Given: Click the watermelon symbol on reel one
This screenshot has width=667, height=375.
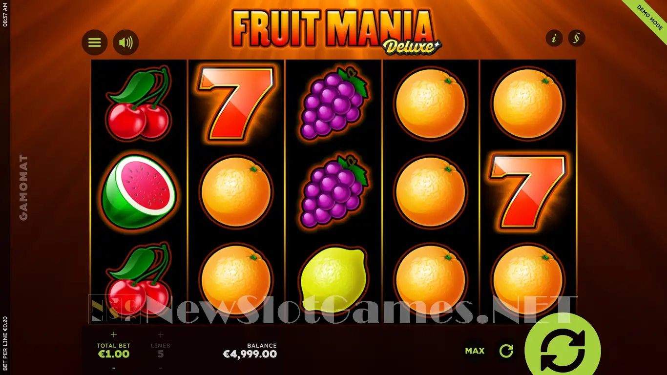Looking at the screenshot, I should 139,192.
